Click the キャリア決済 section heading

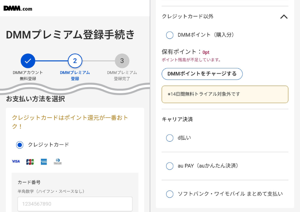177,119
